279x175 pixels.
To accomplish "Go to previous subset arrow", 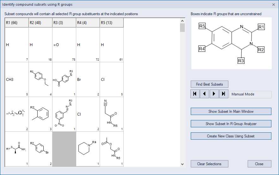I will tap(204, 94).
